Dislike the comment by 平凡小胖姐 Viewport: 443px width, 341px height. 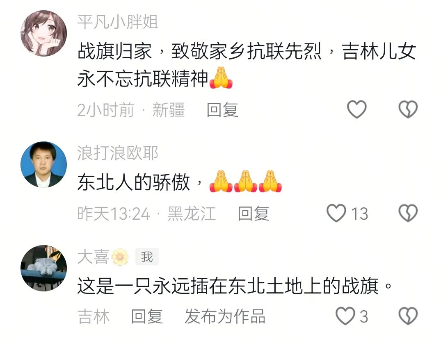tap(408, 109)
